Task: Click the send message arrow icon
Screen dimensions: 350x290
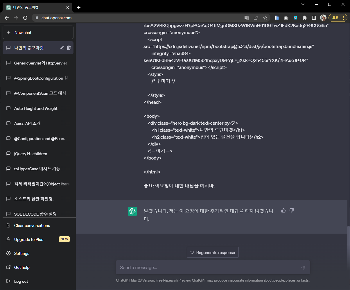Action: pos(303,268)
